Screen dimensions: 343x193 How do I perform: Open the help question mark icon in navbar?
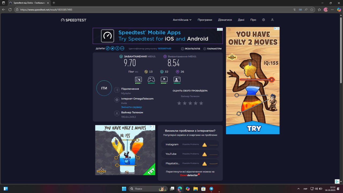coord(263,20)
